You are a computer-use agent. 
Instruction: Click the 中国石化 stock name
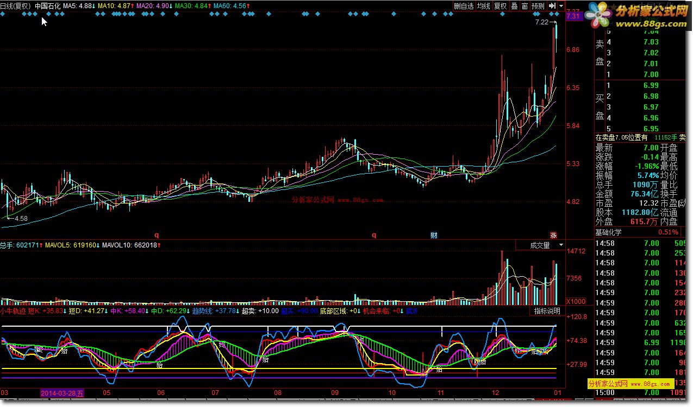click(47, 6)
